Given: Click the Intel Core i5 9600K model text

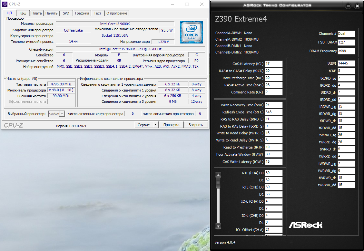Looking at the screenshot, I should click(x=115, y=24).
